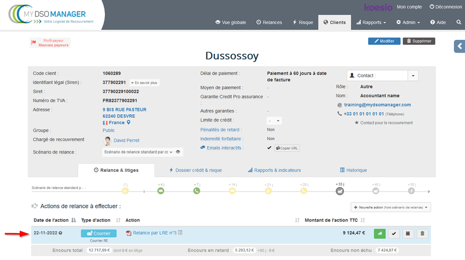
Task: Click the search magnifier in the top navigation
Action: pyautogui.click(x=459, y=22)
